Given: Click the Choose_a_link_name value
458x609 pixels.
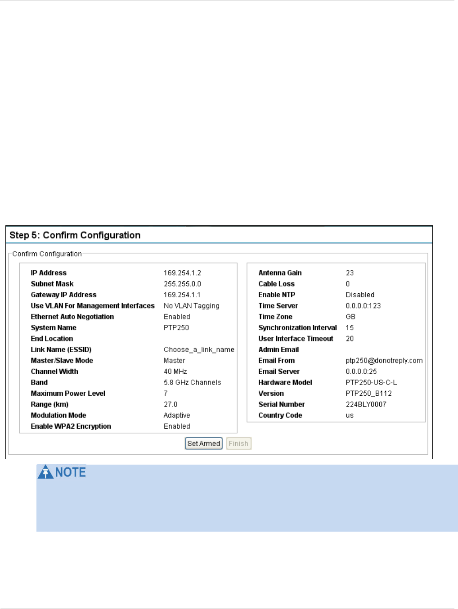Looking at the screenshot, I should point(199,349).
